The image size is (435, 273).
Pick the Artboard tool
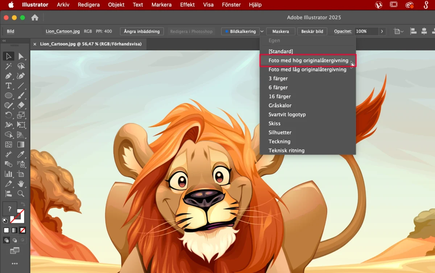tap(21, 174)
